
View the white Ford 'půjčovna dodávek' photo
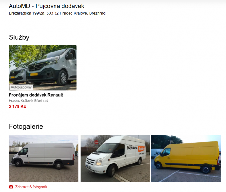point(115,158)
